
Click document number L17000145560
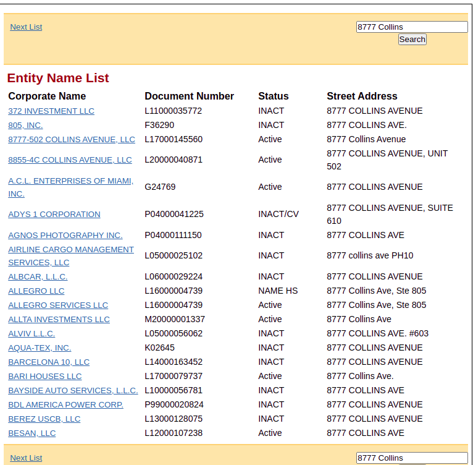tap(174, 139)
